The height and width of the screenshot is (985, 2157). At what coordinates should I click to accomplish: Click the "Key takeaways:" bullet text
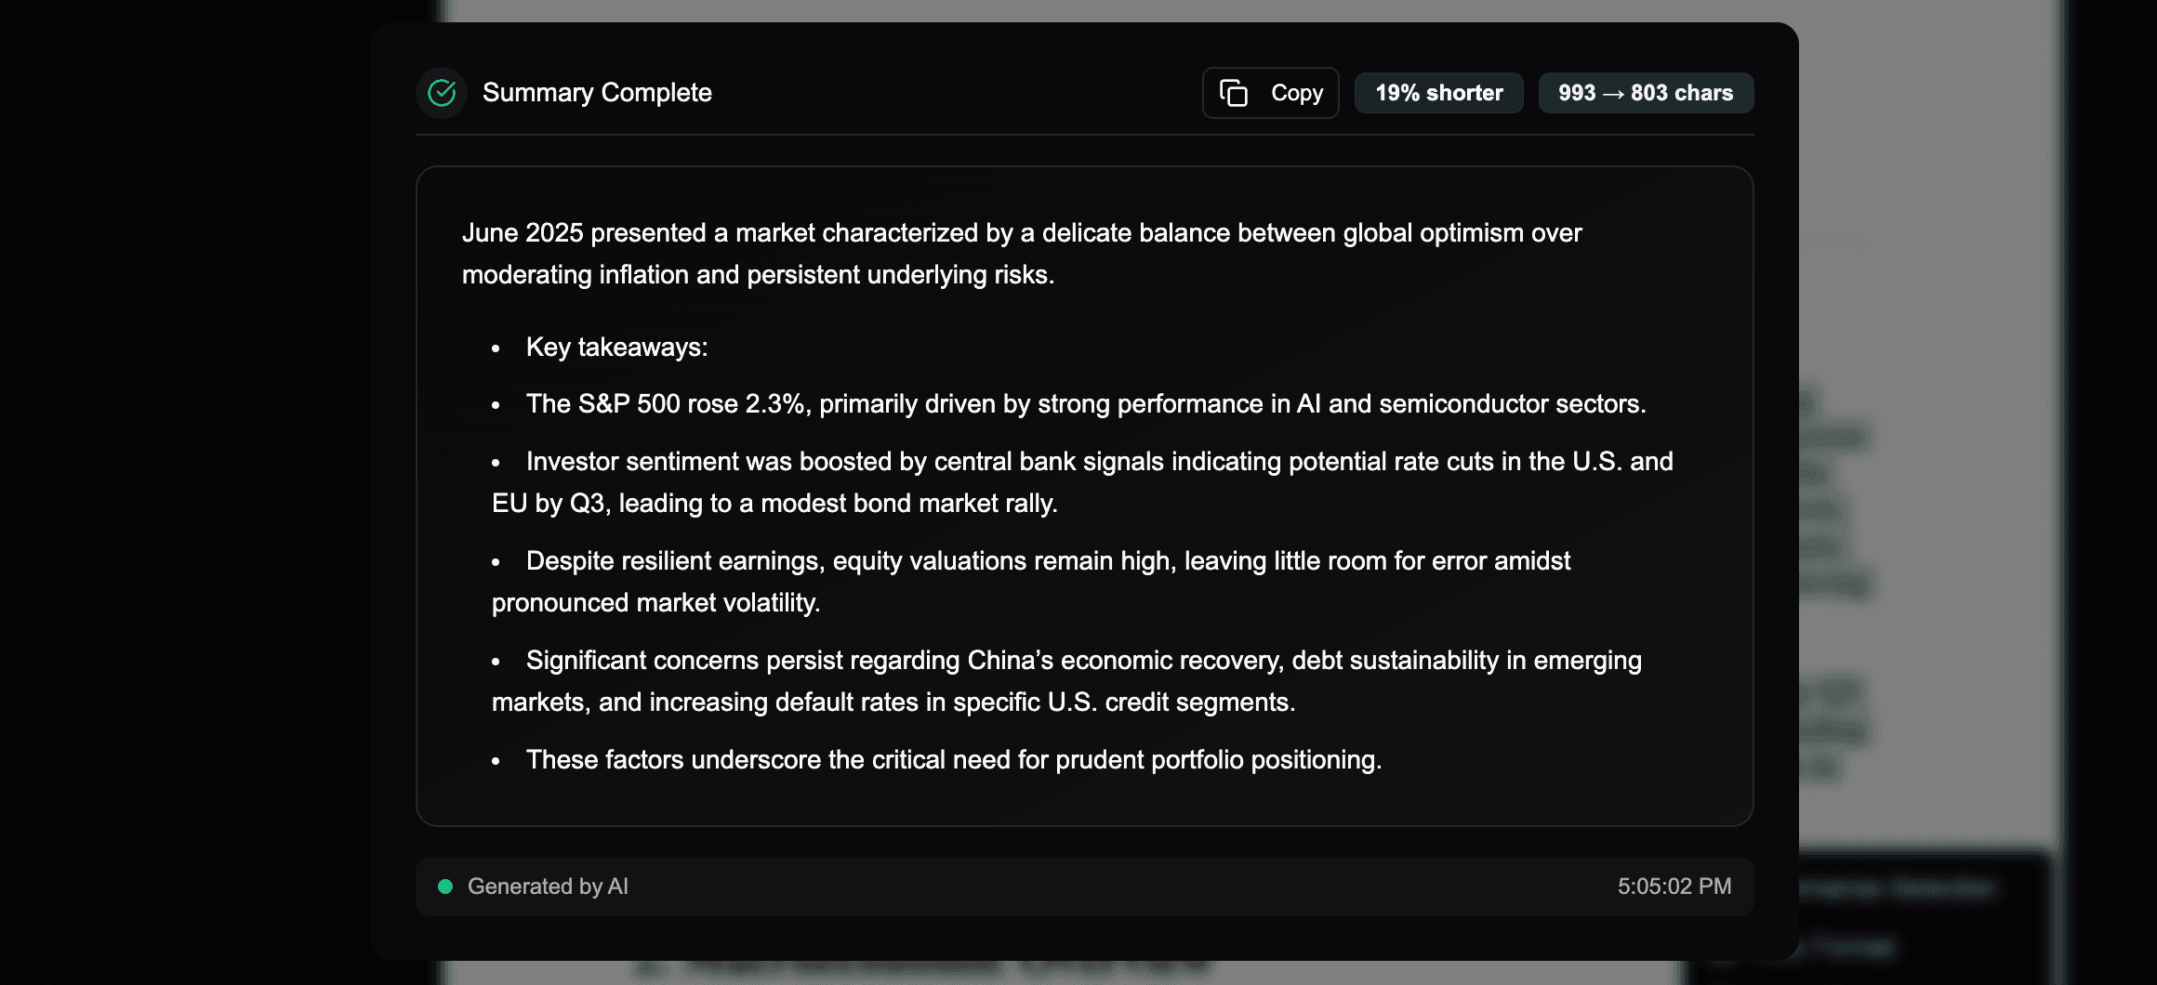pyautogui.click(x=616, y=348)
